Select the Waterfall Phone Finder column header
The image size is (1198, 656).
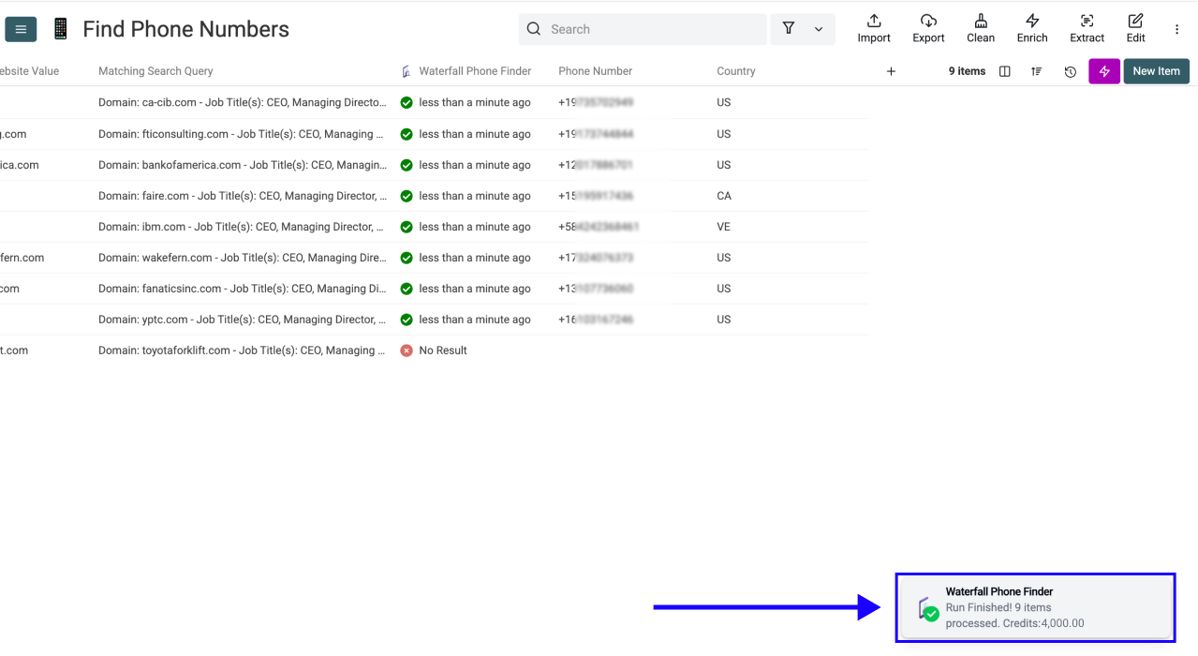[474, 71]
